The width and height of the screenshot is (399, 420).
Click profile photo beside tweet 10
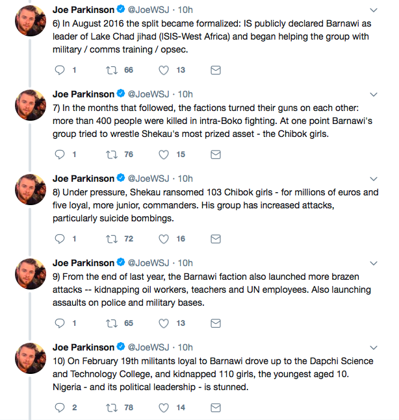coord(31,358)
